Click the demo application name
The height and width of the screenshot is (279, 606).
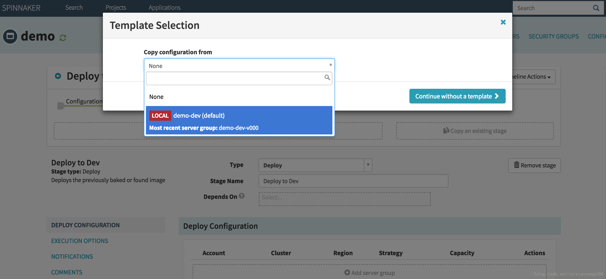pos(38,36)
